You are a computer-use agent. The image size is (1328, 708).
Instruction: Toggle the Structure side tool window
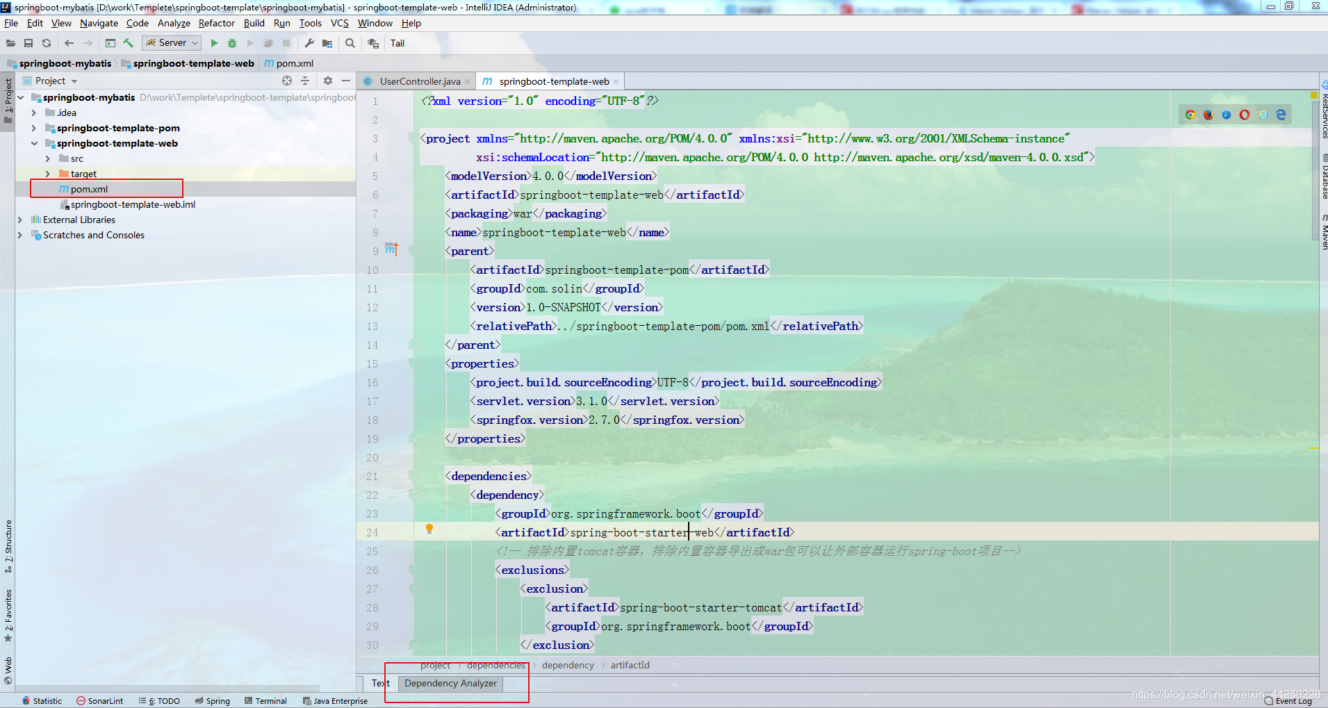click(8, 546)
